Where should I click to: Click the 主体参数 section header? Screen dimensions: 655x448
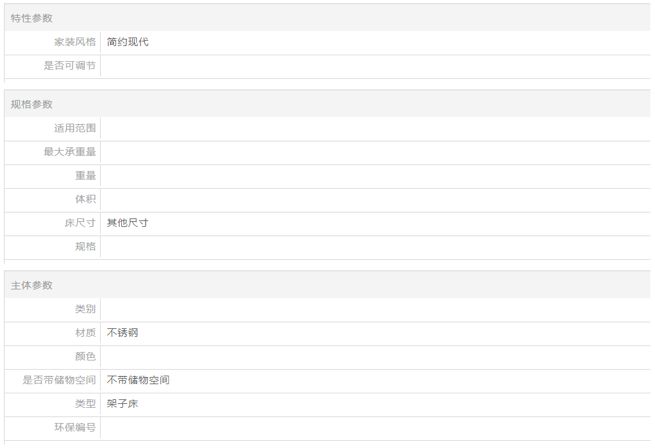[x=32, y=285]
